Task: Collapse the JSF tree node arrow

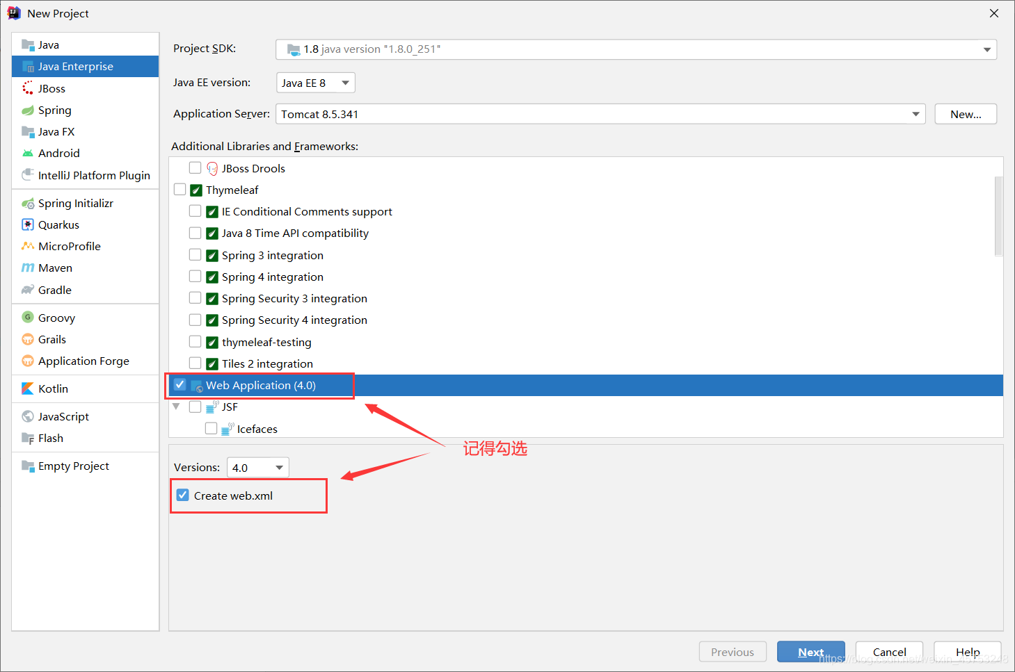Action: tap(176, 407)
